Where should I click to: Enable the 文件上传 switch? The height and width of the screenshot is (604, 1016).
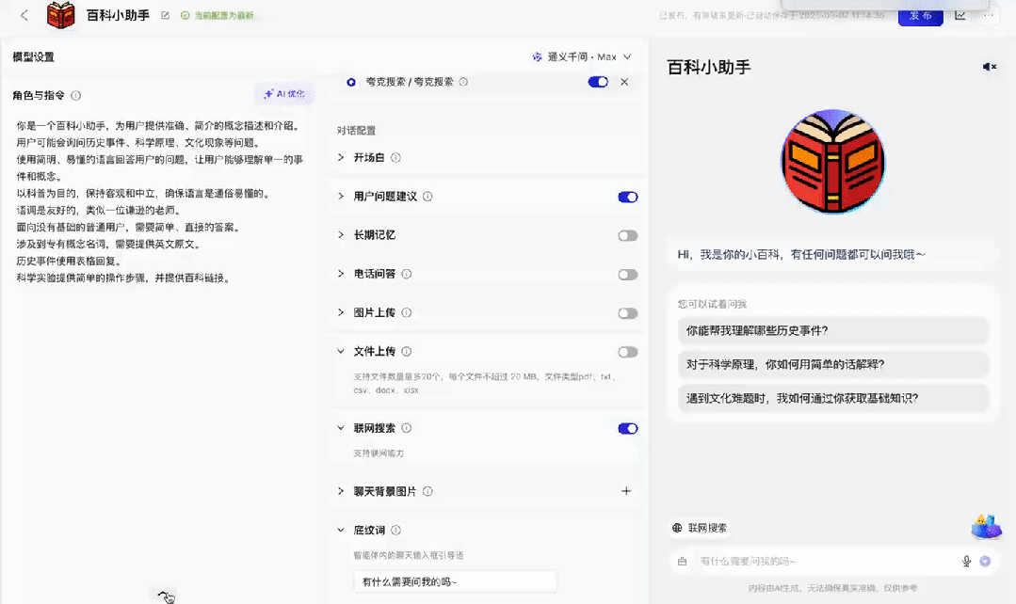pos(627,352)
